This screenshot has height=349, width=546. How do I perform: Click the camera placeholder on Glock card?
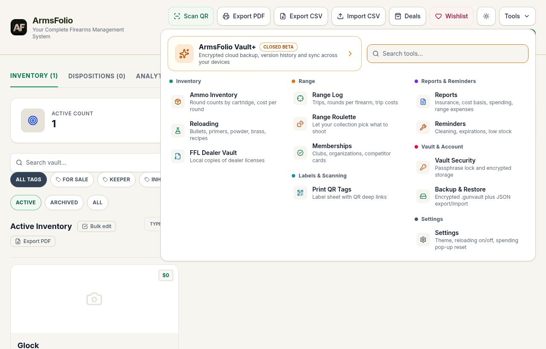click(x=94, y=299)
